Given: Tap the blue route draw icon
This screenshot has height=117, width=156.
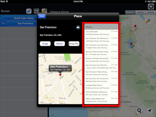Looking at the screenshot, I should pos(29,11).
